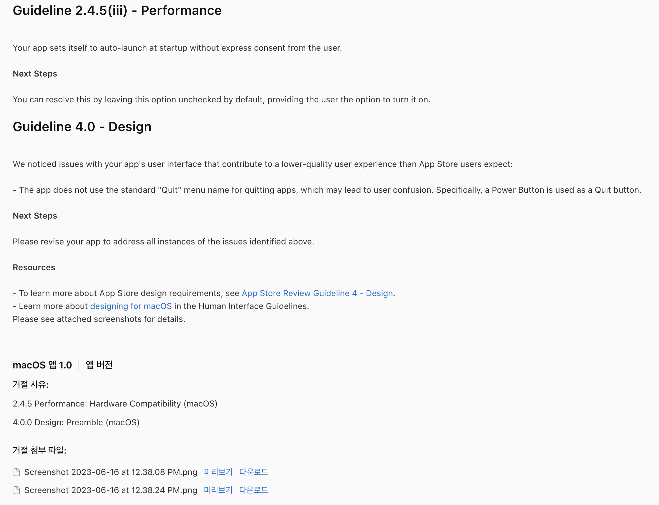Click the 'Guideline 4.0 - Design' heading

(82, 127)
